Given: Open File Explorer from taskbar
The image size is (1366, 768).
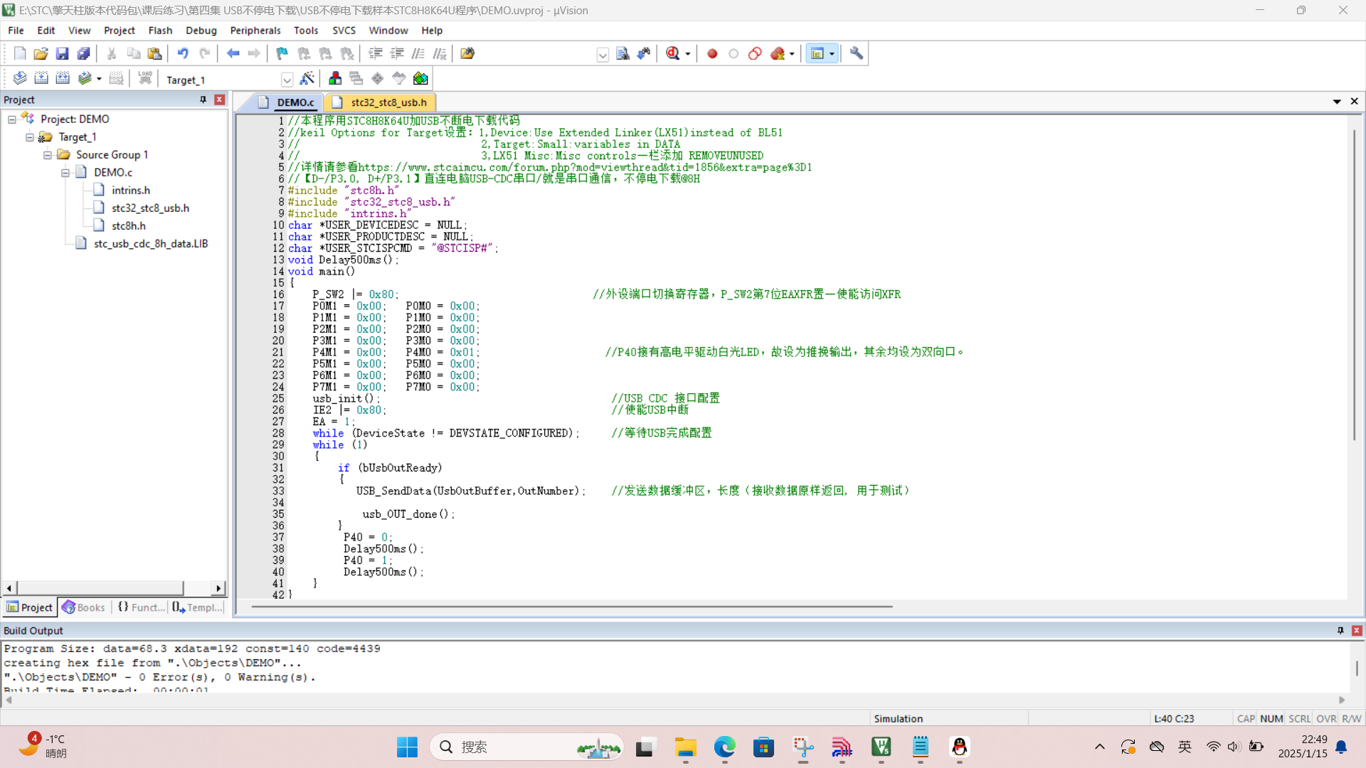Looking at the screenshot, I should [x=686, y=747].
